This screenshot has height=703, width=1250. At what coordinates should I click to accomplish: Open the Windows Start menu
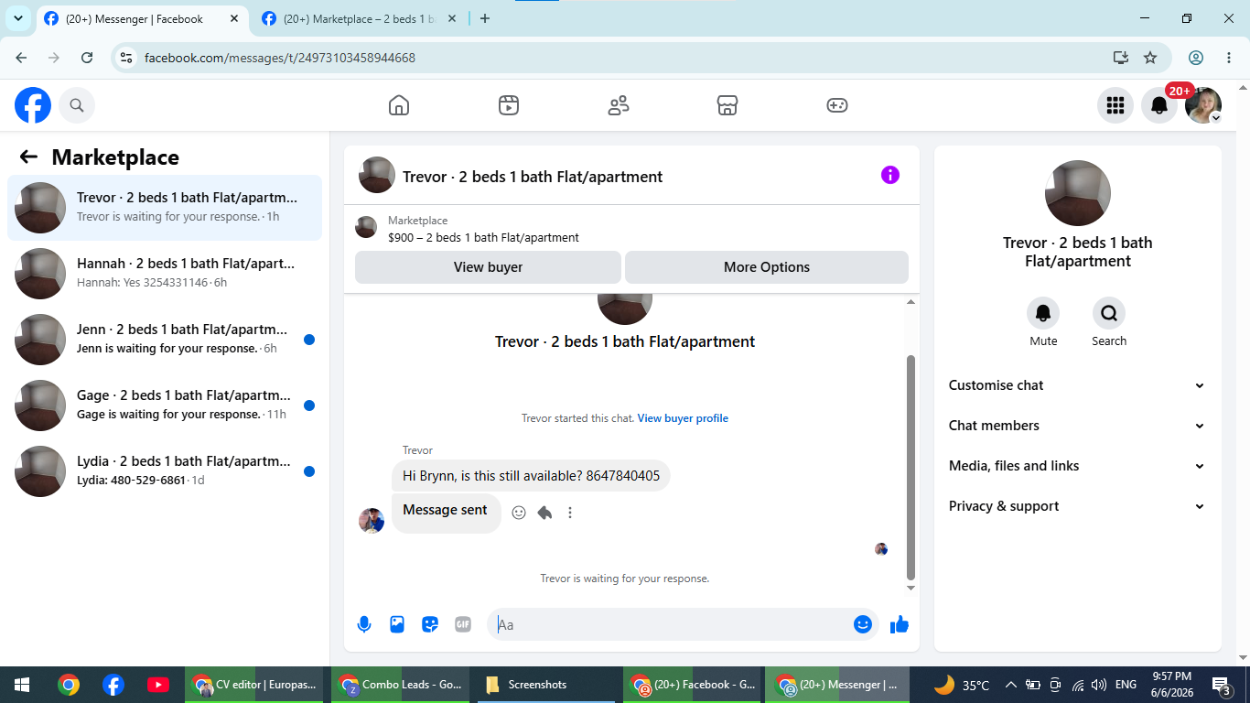point(22,685)
